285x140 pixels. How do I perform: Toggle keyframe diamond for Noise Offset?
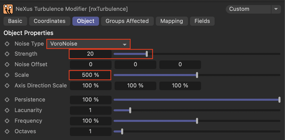(7, 64)
